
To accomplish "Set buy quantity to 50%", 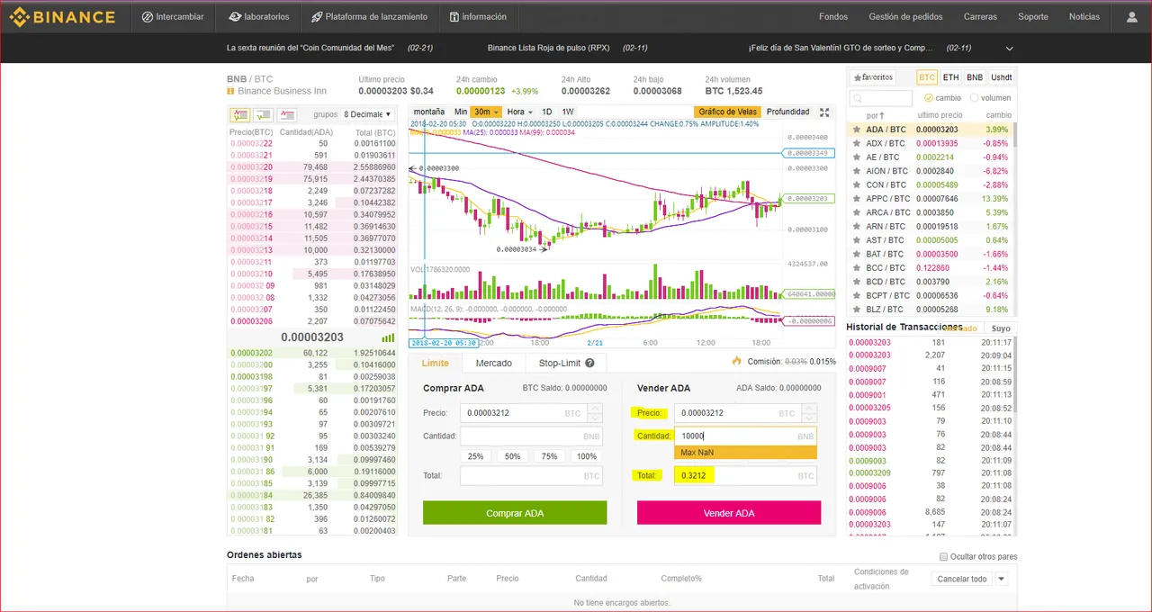I will click(512, 456).
